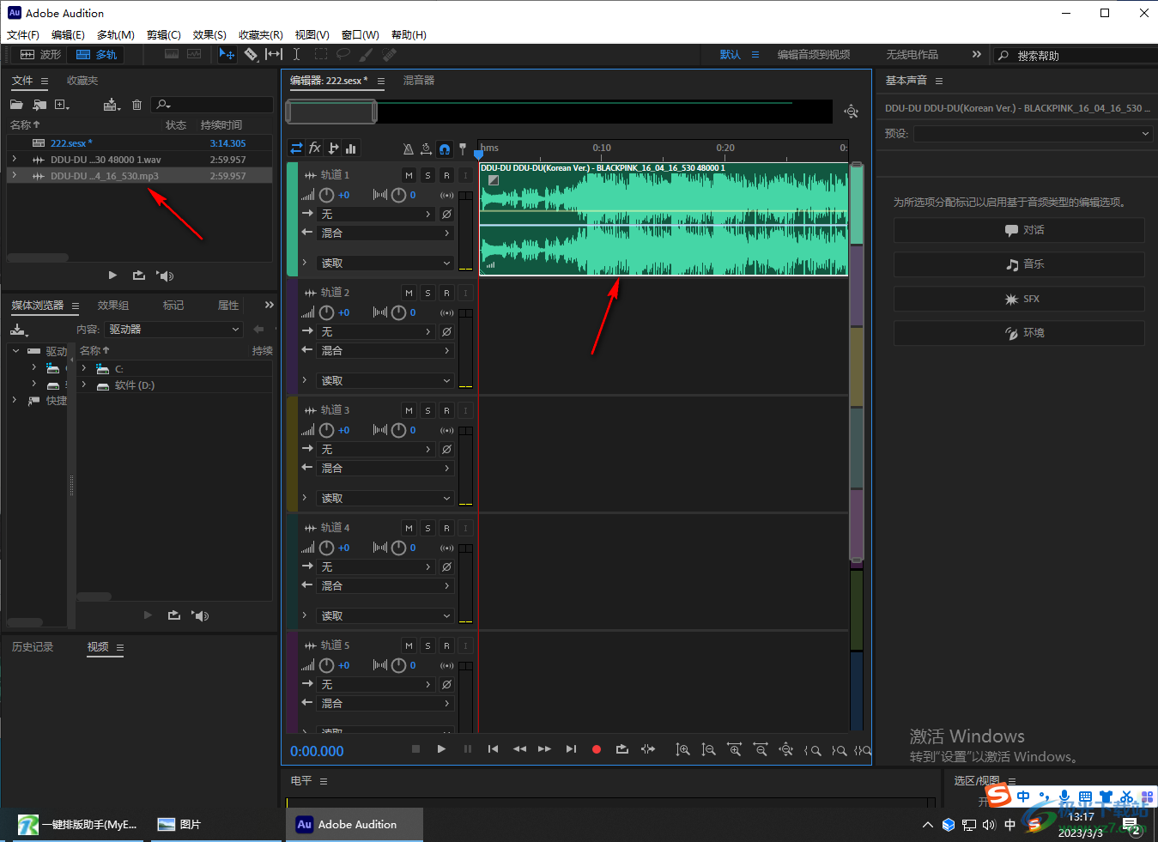The image size is (1158, 842).
Task: Switch to the 混音器 tab
Action: pyautogui.click(x=419, y=81)
